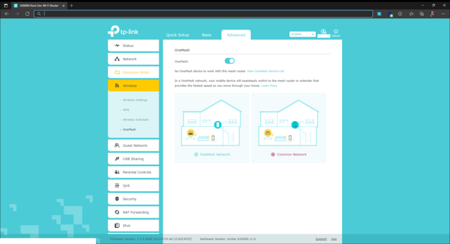The image size is (450, 244).
Task: Open the Network sidebar section
Action: click(x=134, y=59)
